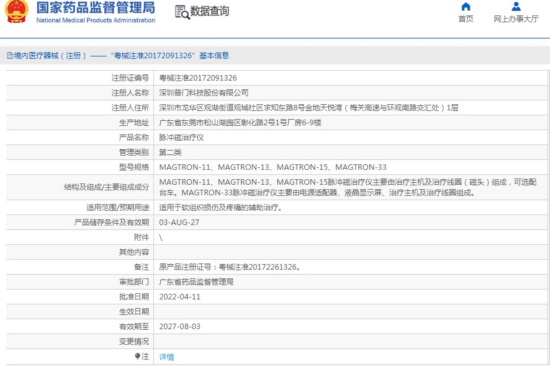Click the home house icon

click(466, 7)
